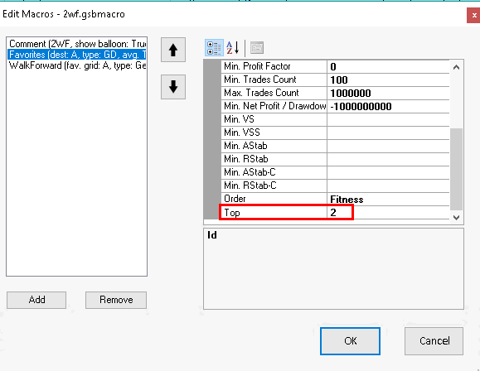The width and height of the screenshot is (480, 371).
Task: Select the Comment macro entry
Action: 77,44
